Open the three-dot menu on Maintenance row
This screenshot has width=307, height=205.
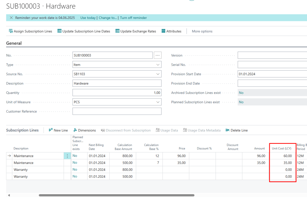(x=67, y=156)
